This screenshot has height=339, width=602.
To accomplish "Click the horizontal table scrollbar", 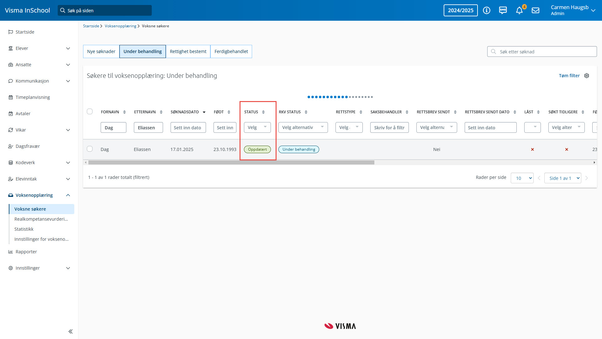I will tap(231, 163).
